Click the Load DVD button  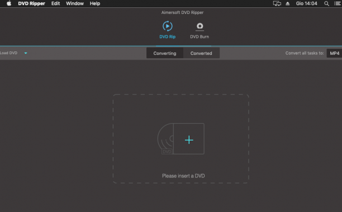[x=9, y=53]
